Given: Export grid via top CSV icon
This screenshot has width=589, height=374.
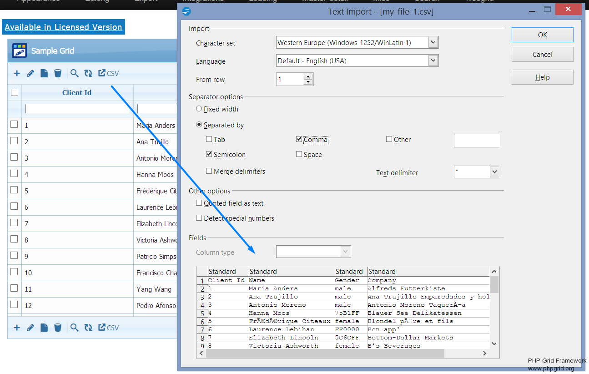Looking at the screenshot, I should point(108,73).
